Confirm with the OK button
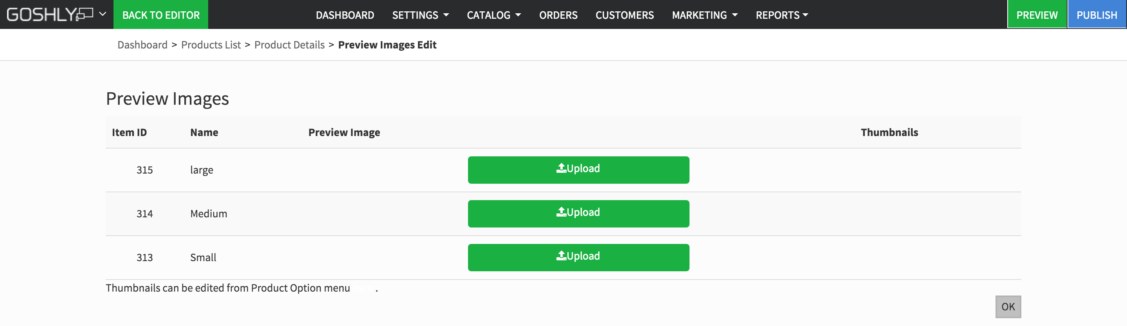This screenshot has height=326, width=1127. pyautogui.click(x=1008, y=307)
